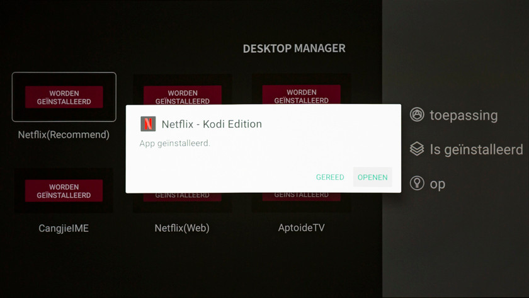Image resolution: width=529 pixels, height=298 pixels.
Task: Click the Netflix(Web) label
Action: pos(182,228)
